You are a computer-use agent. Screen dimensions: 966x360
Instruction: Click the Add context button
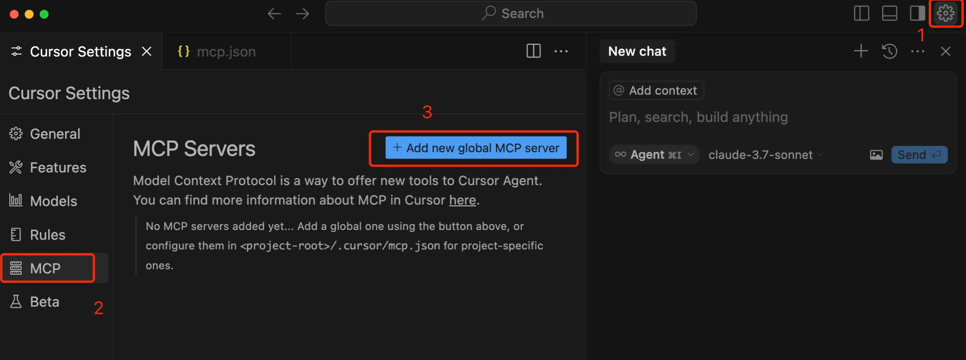click(x=656, y=90)
